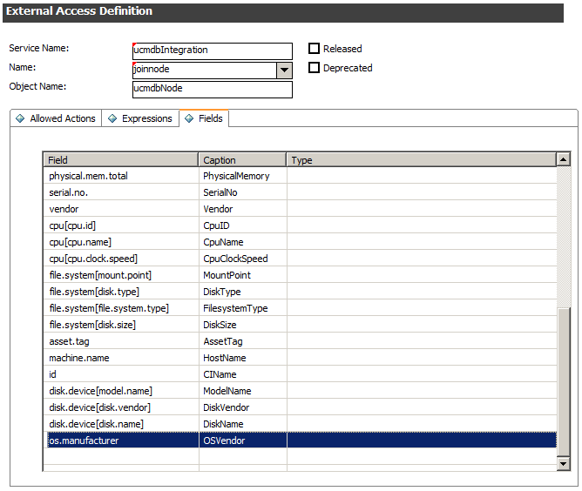The height and width of the screenshot is (491, 582).
Task: Click the Object Name field ucmdbNode
Action: click(x=212, y=90)
